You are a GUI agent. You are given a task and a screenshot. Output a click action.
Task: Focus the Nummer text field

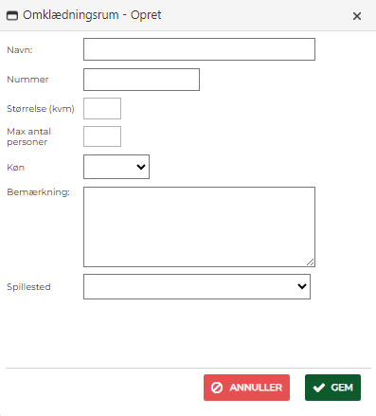click(141, 80)
